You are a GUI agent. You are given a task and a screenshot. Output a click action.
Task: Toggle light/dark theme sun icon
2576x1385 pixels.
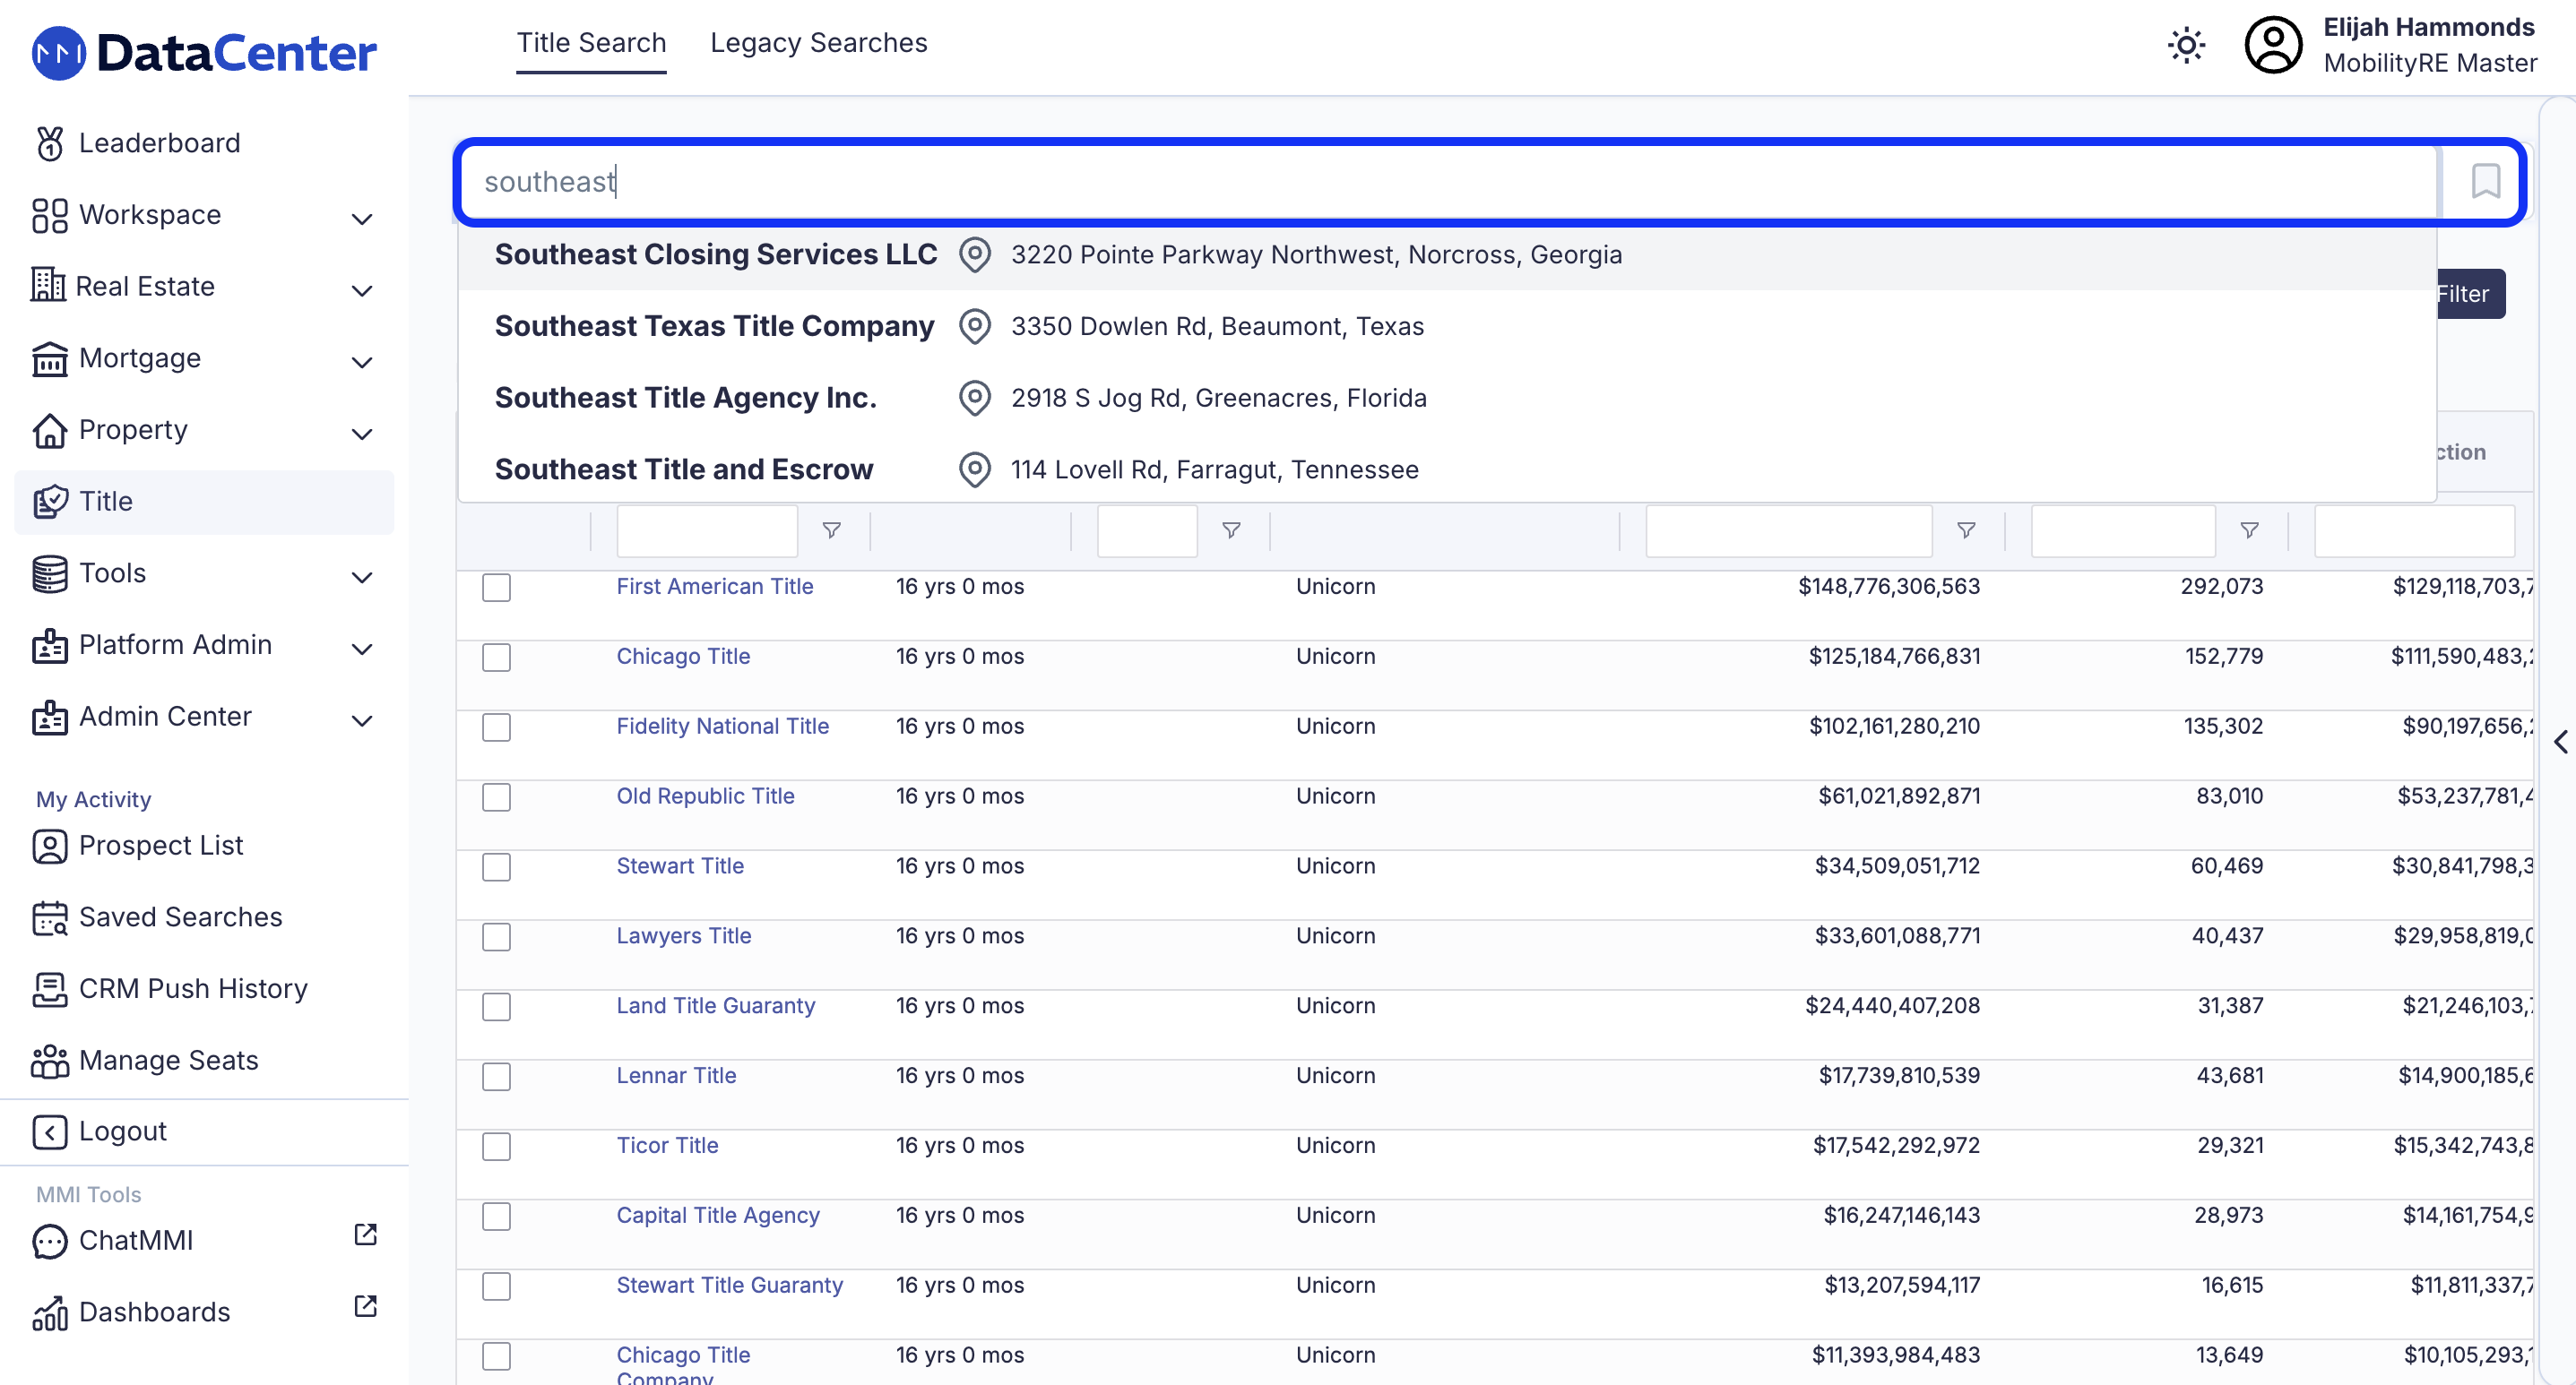[2186, 45]
